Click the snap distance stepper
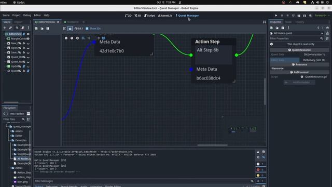332x187 pixels. 99,38
